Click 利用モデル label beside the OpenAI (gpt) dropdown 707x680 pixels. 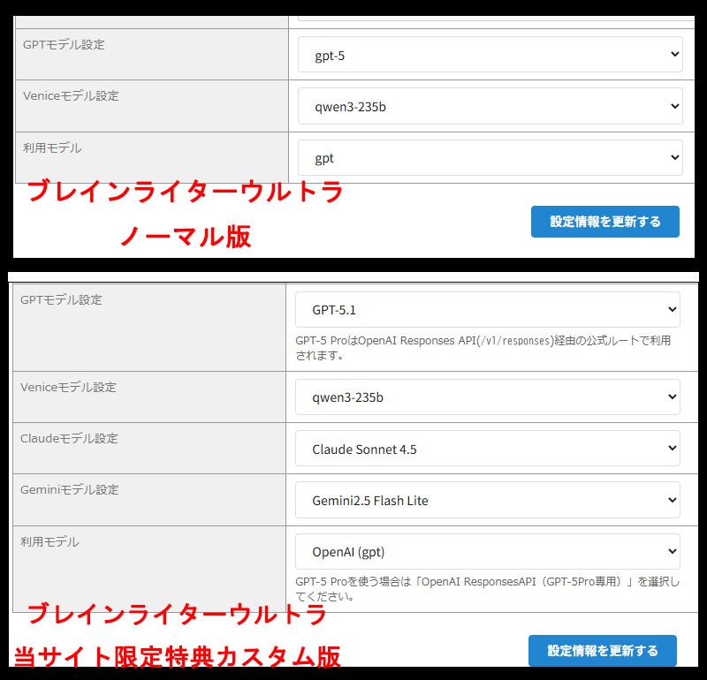tap(49, 541)
